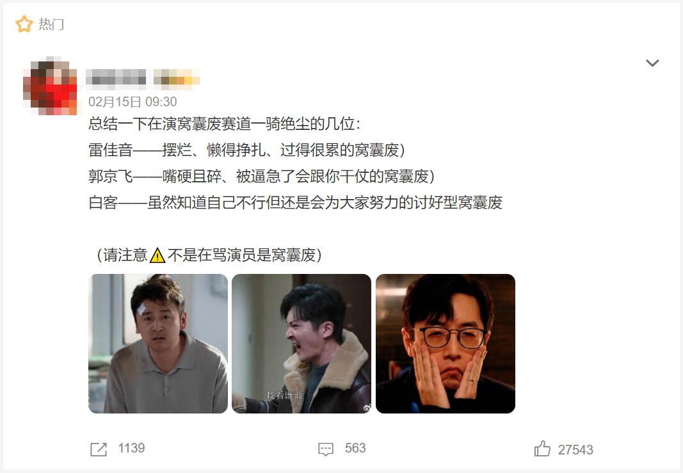
Task: Like the post with thumbs-up icon
Action: (x=542, y=449)
